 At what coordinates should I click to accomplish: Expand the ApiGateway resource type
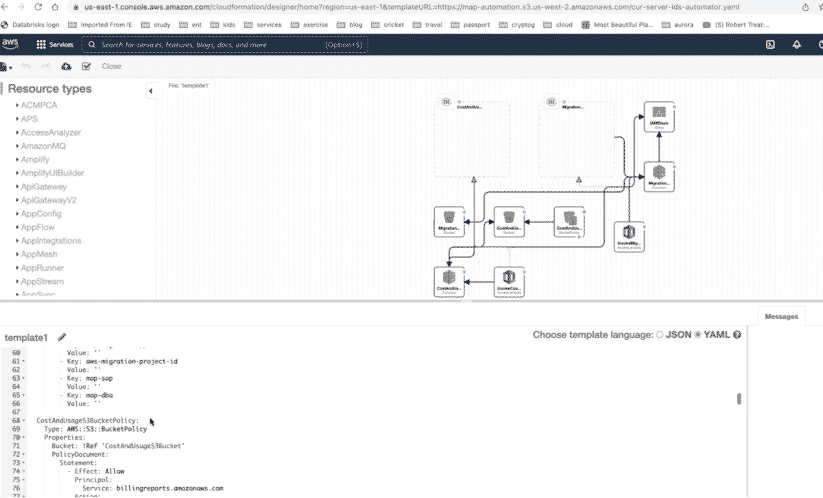[44, 187]
